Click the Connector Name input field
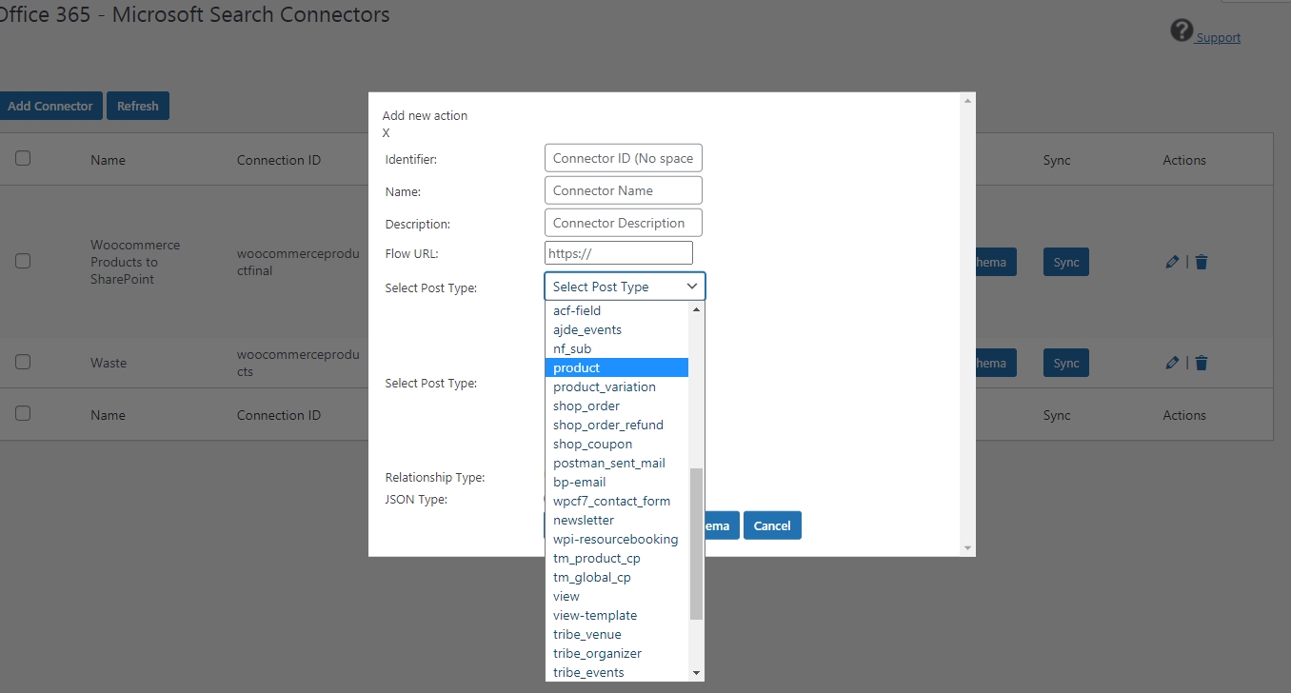The image size is (1291, 693). tap(624, 190)
